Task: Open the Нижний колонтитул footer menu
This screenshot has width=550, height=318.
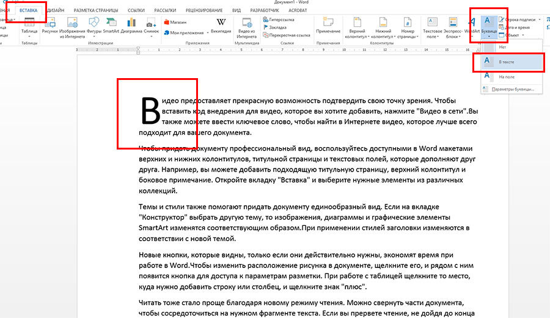Action: (x=383, y=27)
